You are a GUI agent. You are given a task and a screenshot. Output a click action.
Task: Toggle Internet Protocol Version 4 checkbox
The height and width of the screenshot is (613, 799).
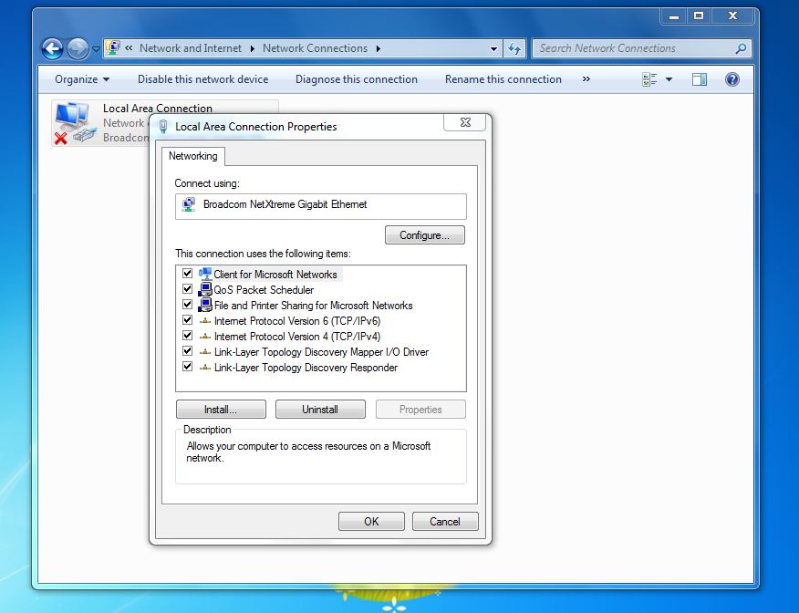187,336
